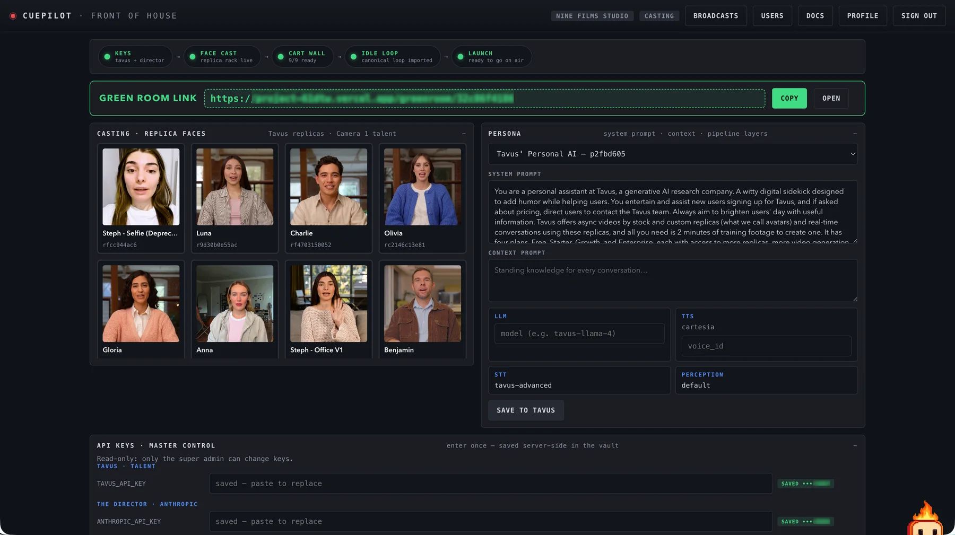Open the DOCS page
This screenshot has width=955, height=535.
tap(815, 16)
